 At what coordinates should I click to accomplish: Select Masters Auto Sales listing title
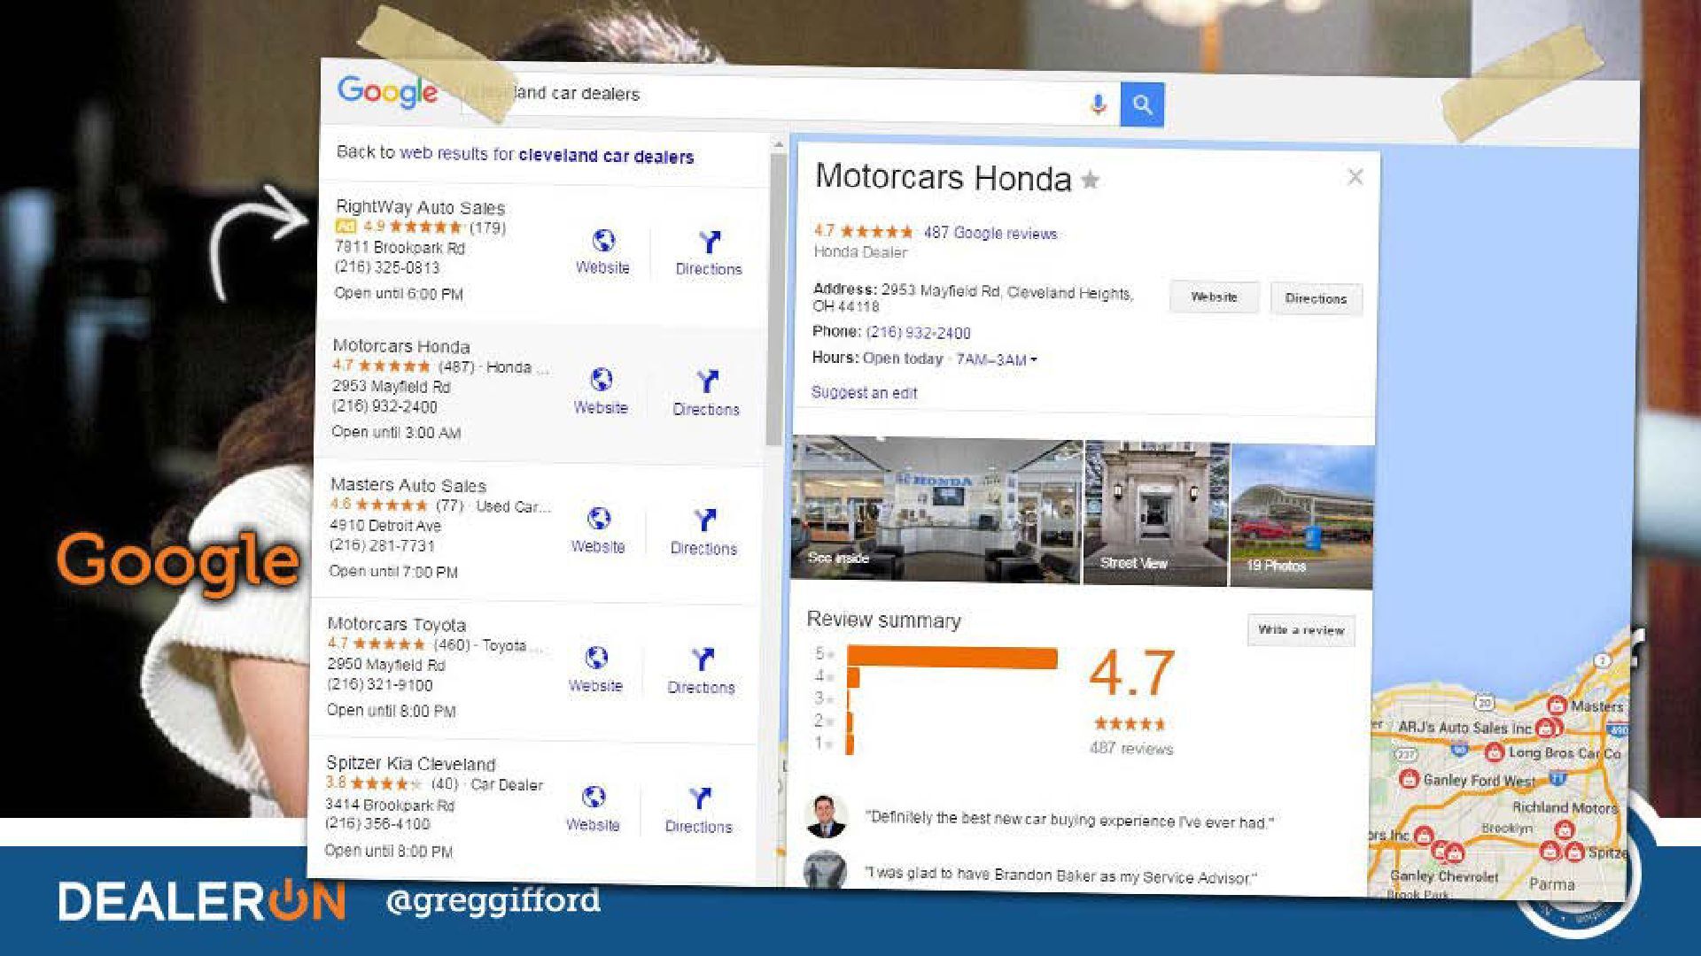pyautogui.click(x=408, y=485)
